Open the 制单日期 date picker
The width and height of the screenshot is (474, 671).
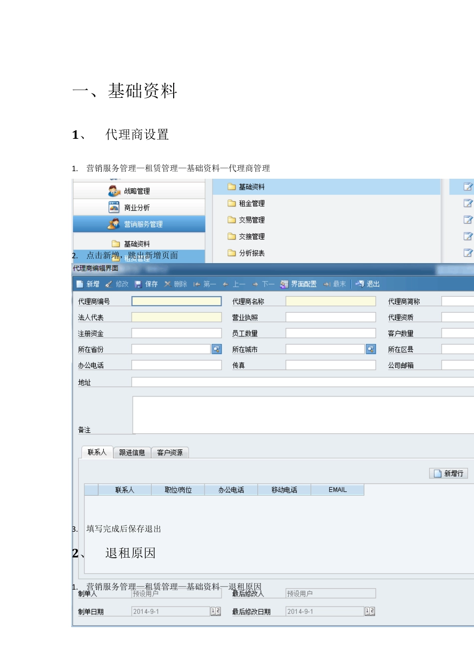[x=216, y=611]
